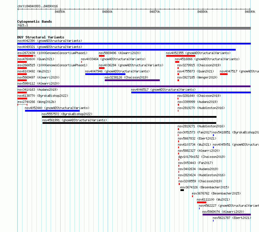259x232 pixels.
Task: Open the esv2672439 1000Genomes variant label
Action: [x=52, y=53]
